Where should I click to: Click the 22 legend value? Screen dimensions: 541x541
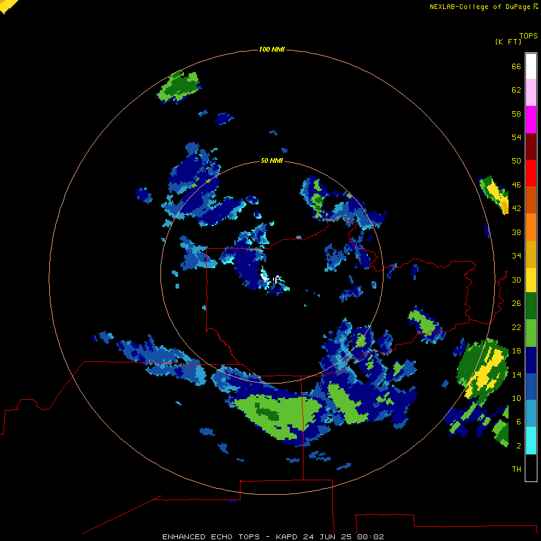pos(516,328)
